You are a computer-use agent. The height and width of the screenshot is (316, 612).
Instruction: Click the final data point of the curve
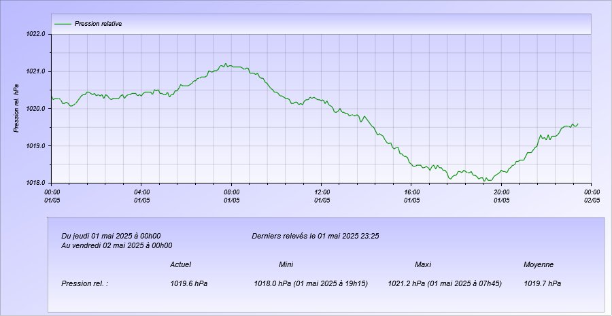(x=578, y=124)
